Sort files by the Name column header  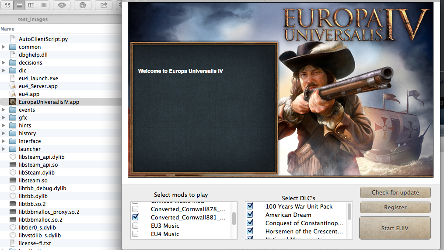[x=7, y=29]
